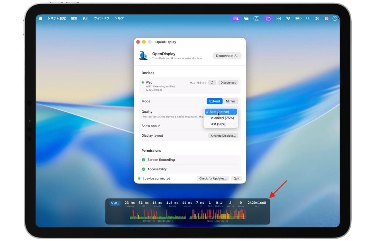The height and width of the screenshot is (241, 375).
Task: Click the frame interval ms graph
Action: click(x=217, y=214)
